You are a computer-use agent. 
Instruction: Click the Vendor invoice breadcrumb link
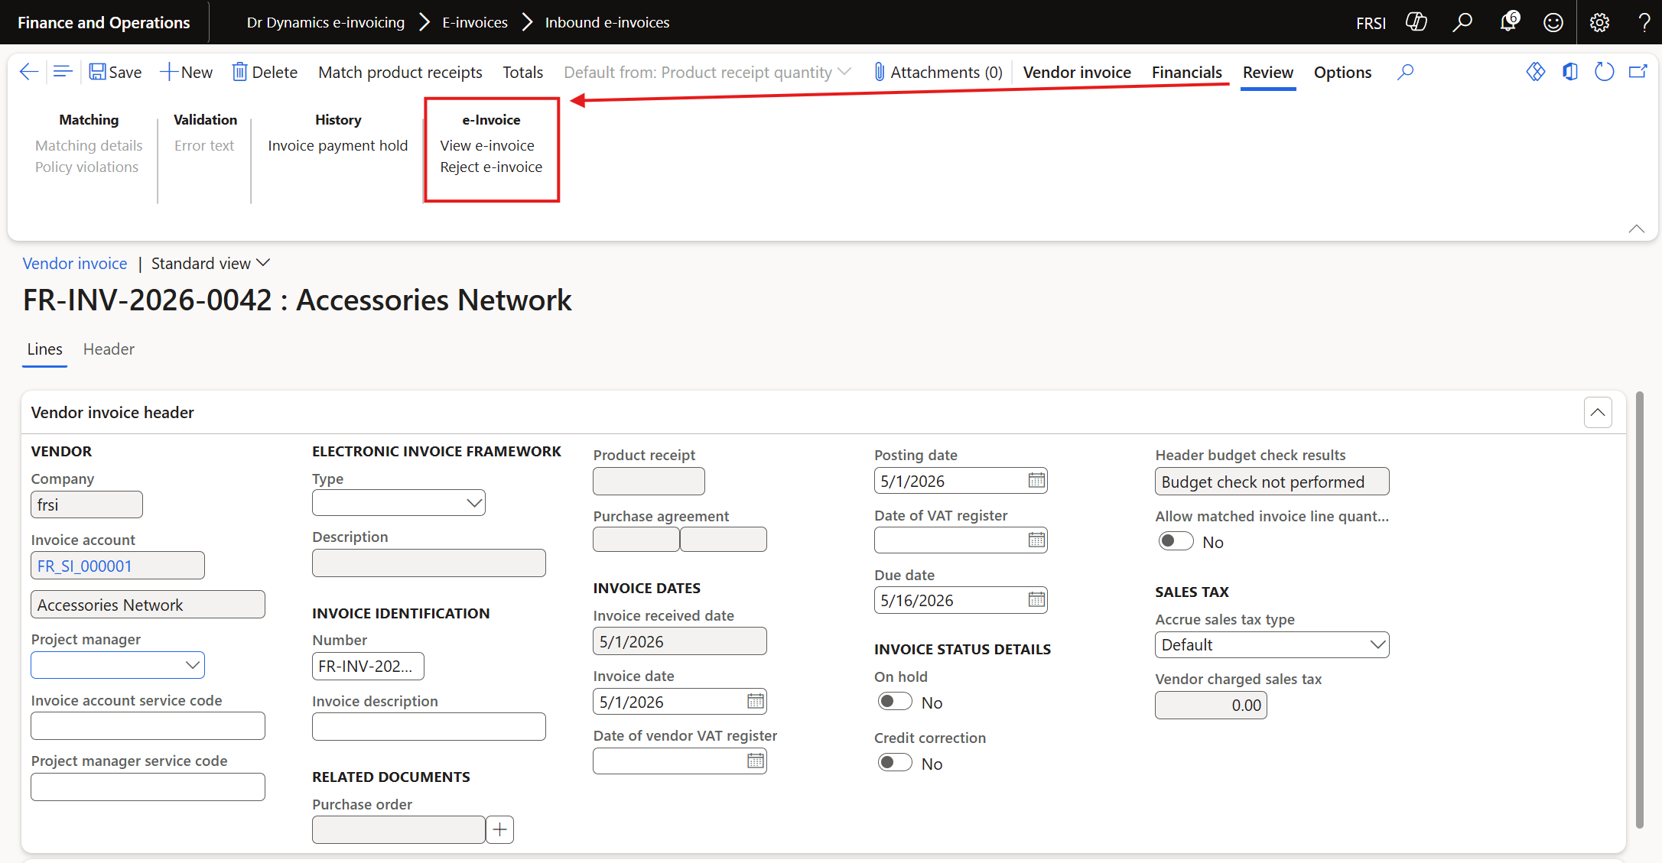click(x=75, y=263)
